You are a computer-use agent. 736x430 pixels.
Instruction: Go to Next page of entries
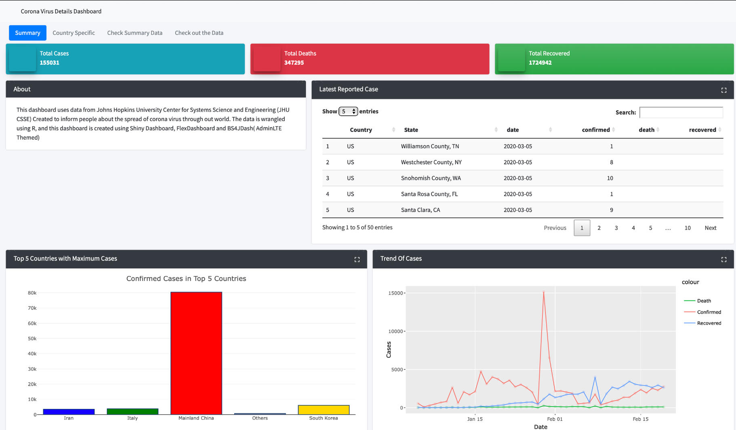(710, 228)
